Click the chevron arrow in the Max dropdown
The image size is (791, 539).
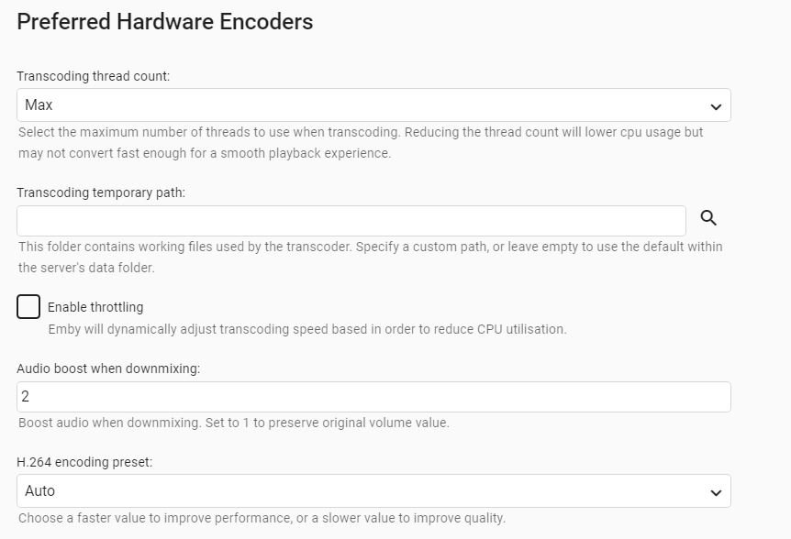[716, 106]
